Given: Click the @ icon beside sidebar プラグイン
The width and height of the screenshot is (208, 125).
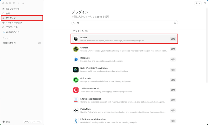Looking at the screenshot, I should [x=3, y=18].
